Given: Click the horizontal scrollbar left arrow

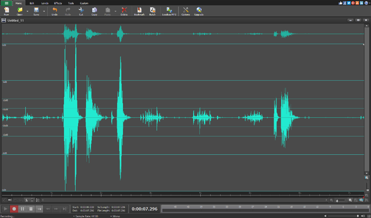Looking at the screenshot, I should [x=43, y=200].
